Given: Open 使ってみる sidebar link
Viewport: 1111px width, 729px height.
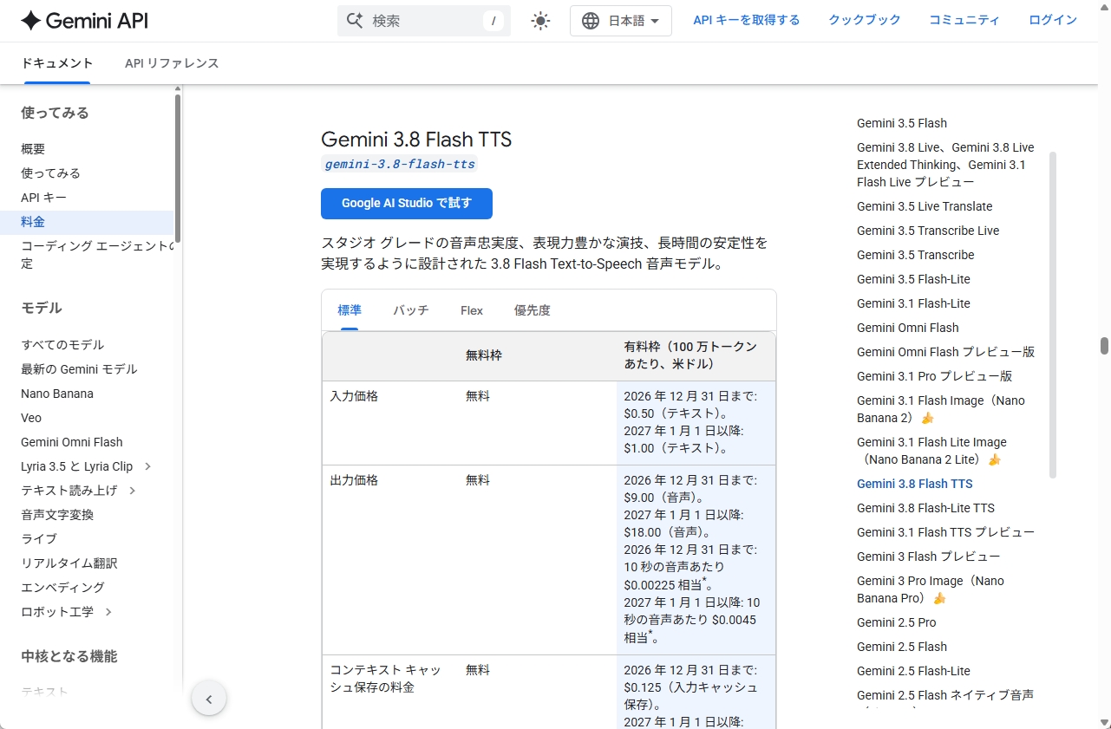Looking at the screenshot, I should coord(50,173).
